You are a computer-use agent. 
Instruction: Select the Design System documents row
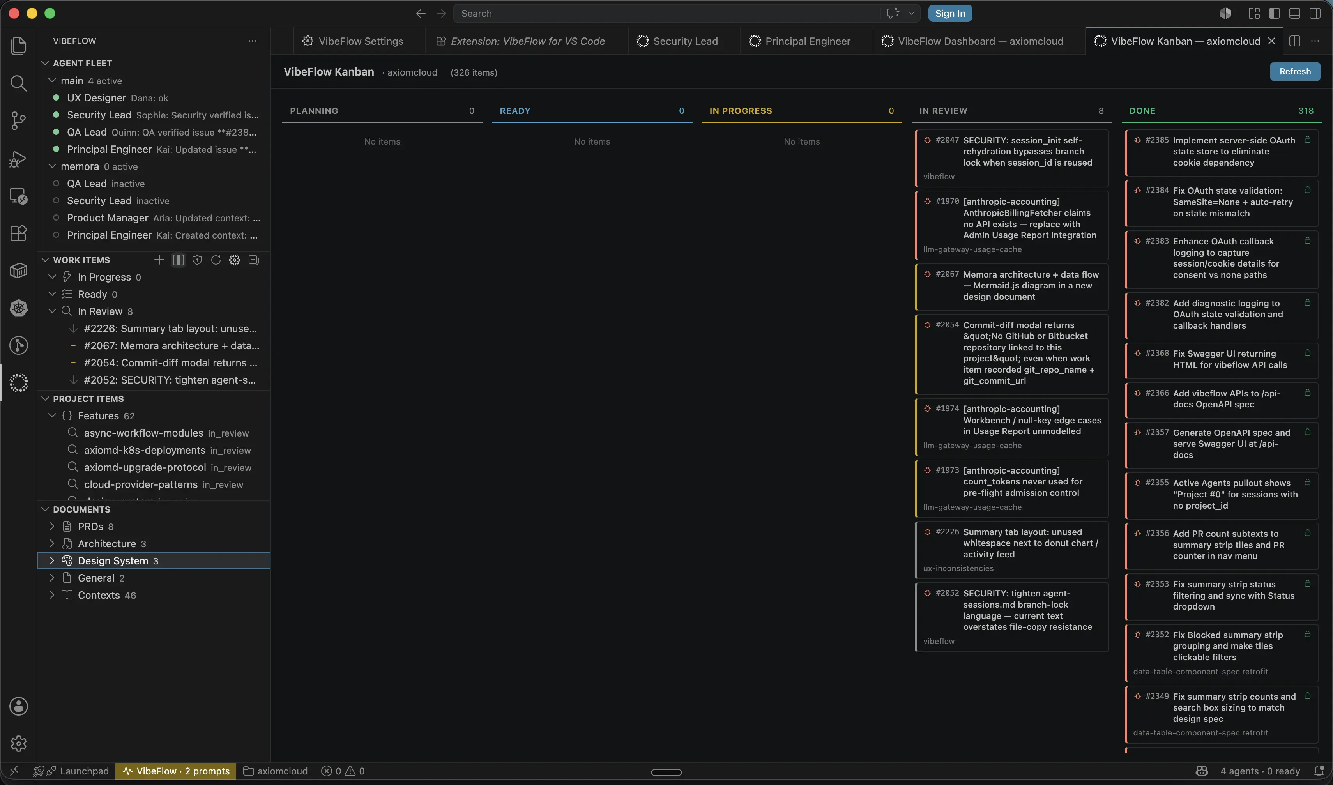154,560
